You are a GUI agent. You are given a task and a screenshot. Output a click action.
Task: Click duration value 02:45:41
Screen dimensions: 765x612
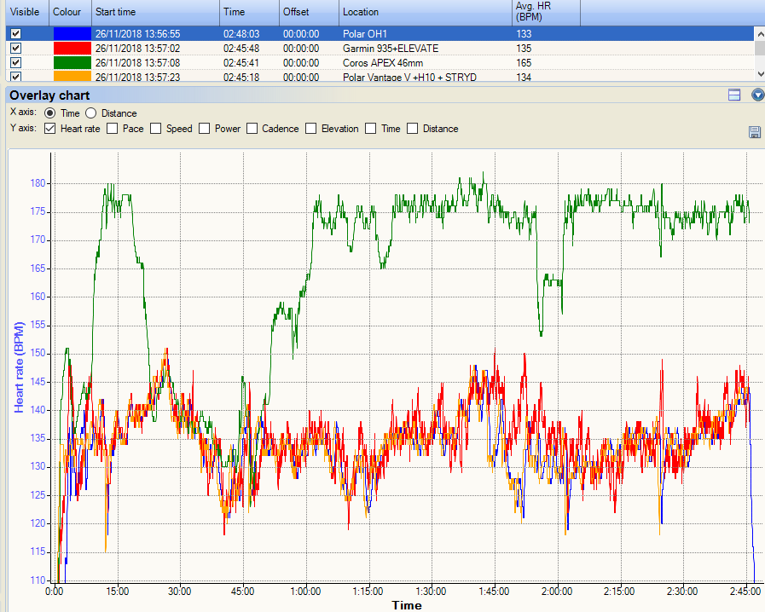pos(241,63)
